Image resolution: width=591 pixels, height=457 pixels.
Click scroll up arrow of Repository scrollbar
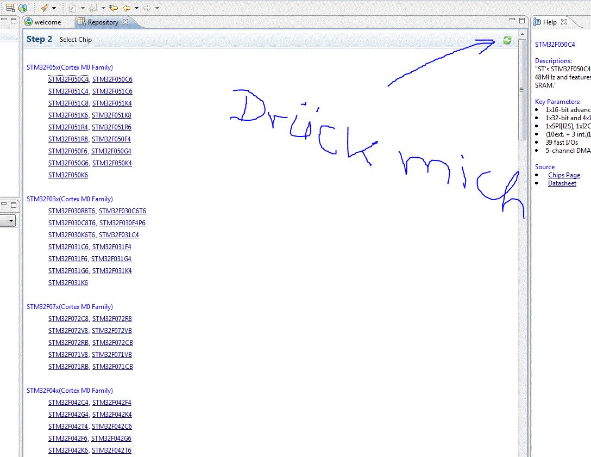(x=523, y=34)
